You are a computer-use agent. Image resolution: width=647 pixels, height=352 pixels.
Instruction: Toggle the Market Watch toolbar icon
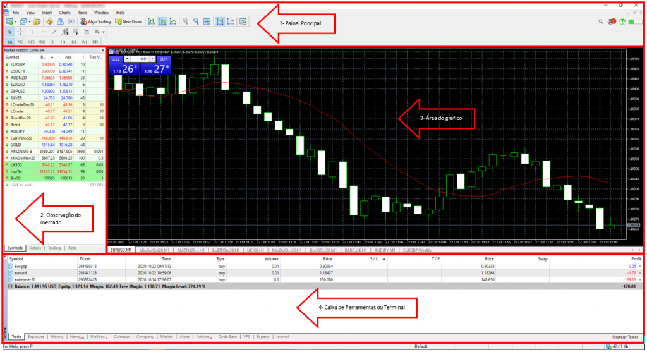37,21
